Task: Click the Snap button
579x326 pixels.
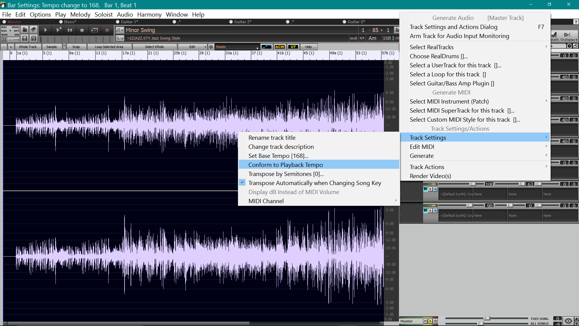Action: 76,47
